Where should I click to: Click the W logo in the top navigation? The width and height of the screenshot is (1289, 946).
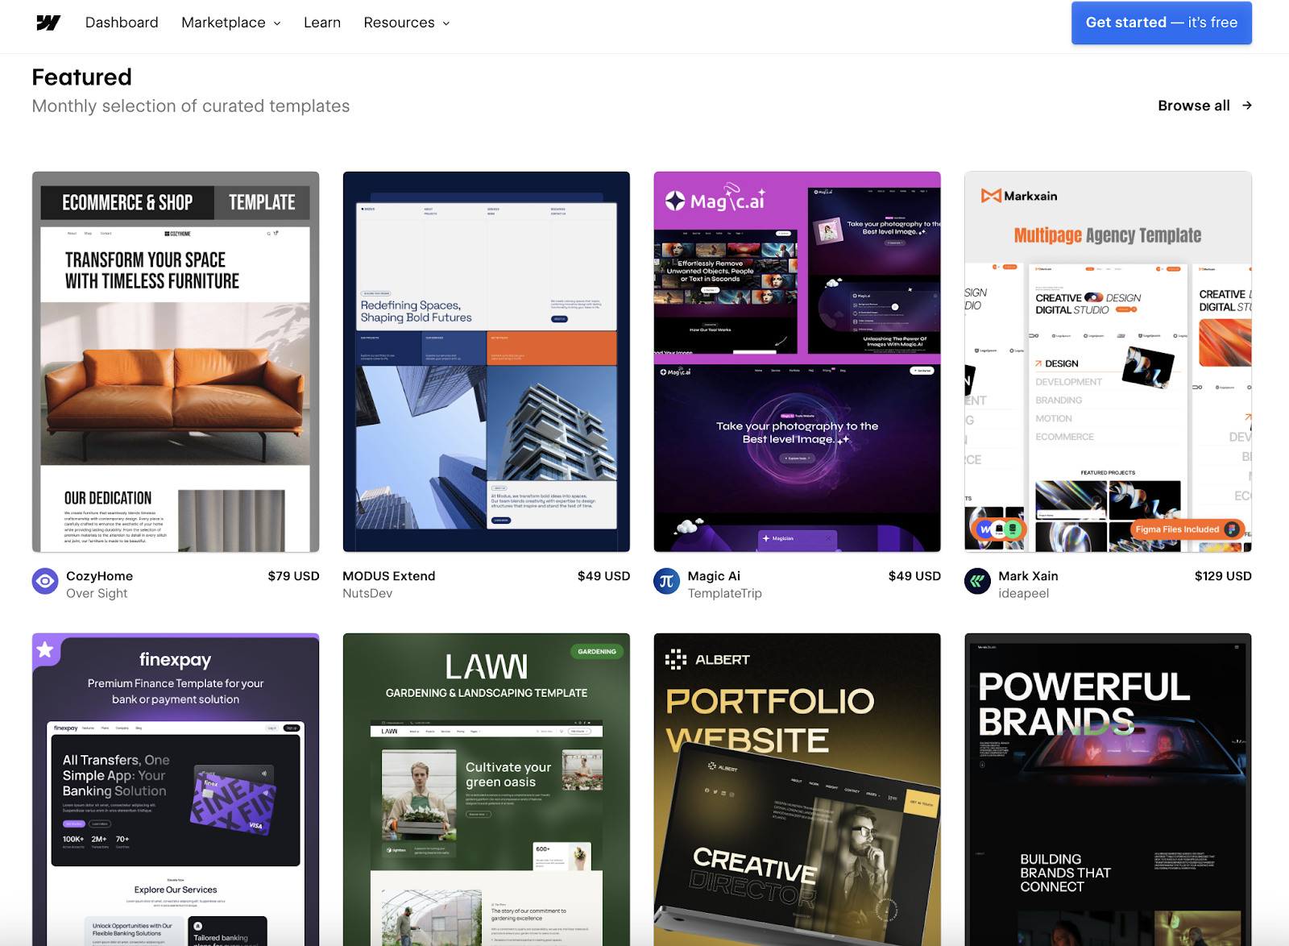click(x=48, y=23)
